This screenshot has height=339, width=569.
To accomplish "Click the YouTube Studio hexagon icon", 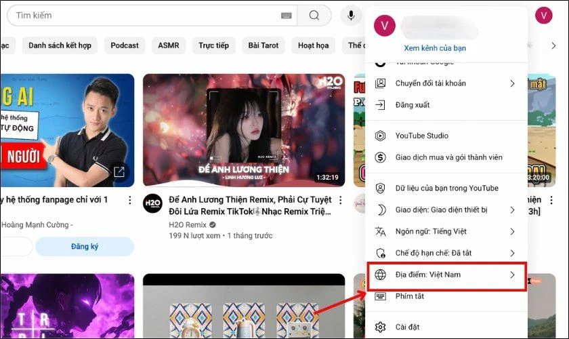I will [380, 136].
